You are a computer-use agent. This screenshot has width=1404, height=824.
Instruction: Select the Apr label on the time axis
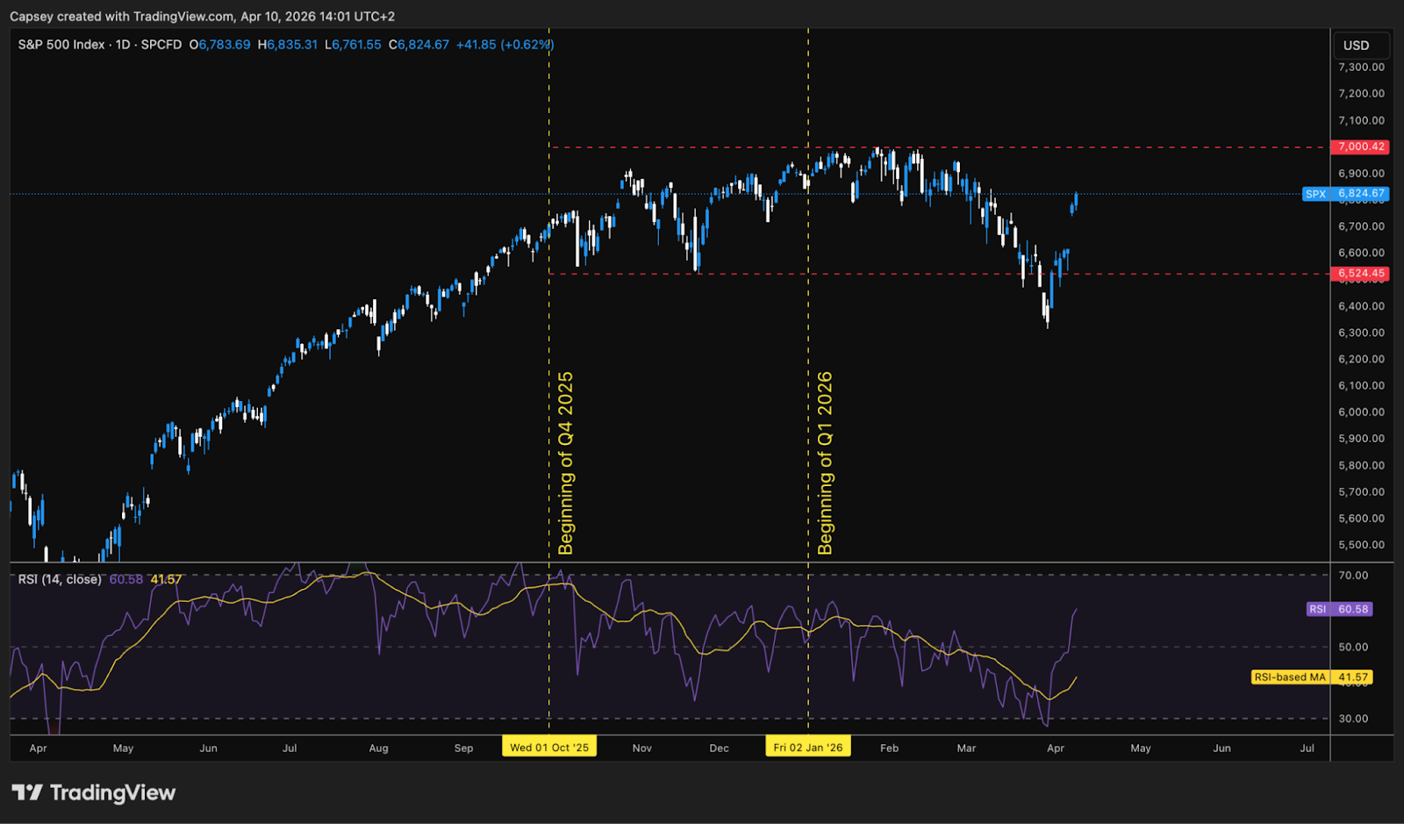click(x=38, y=748)
